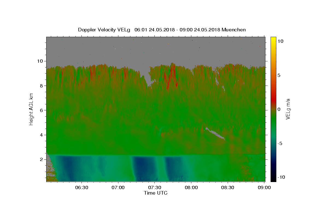
Task: Click the gray diagonal gap near 08:15 at 4 km
Action: click(x=215, y=134)
